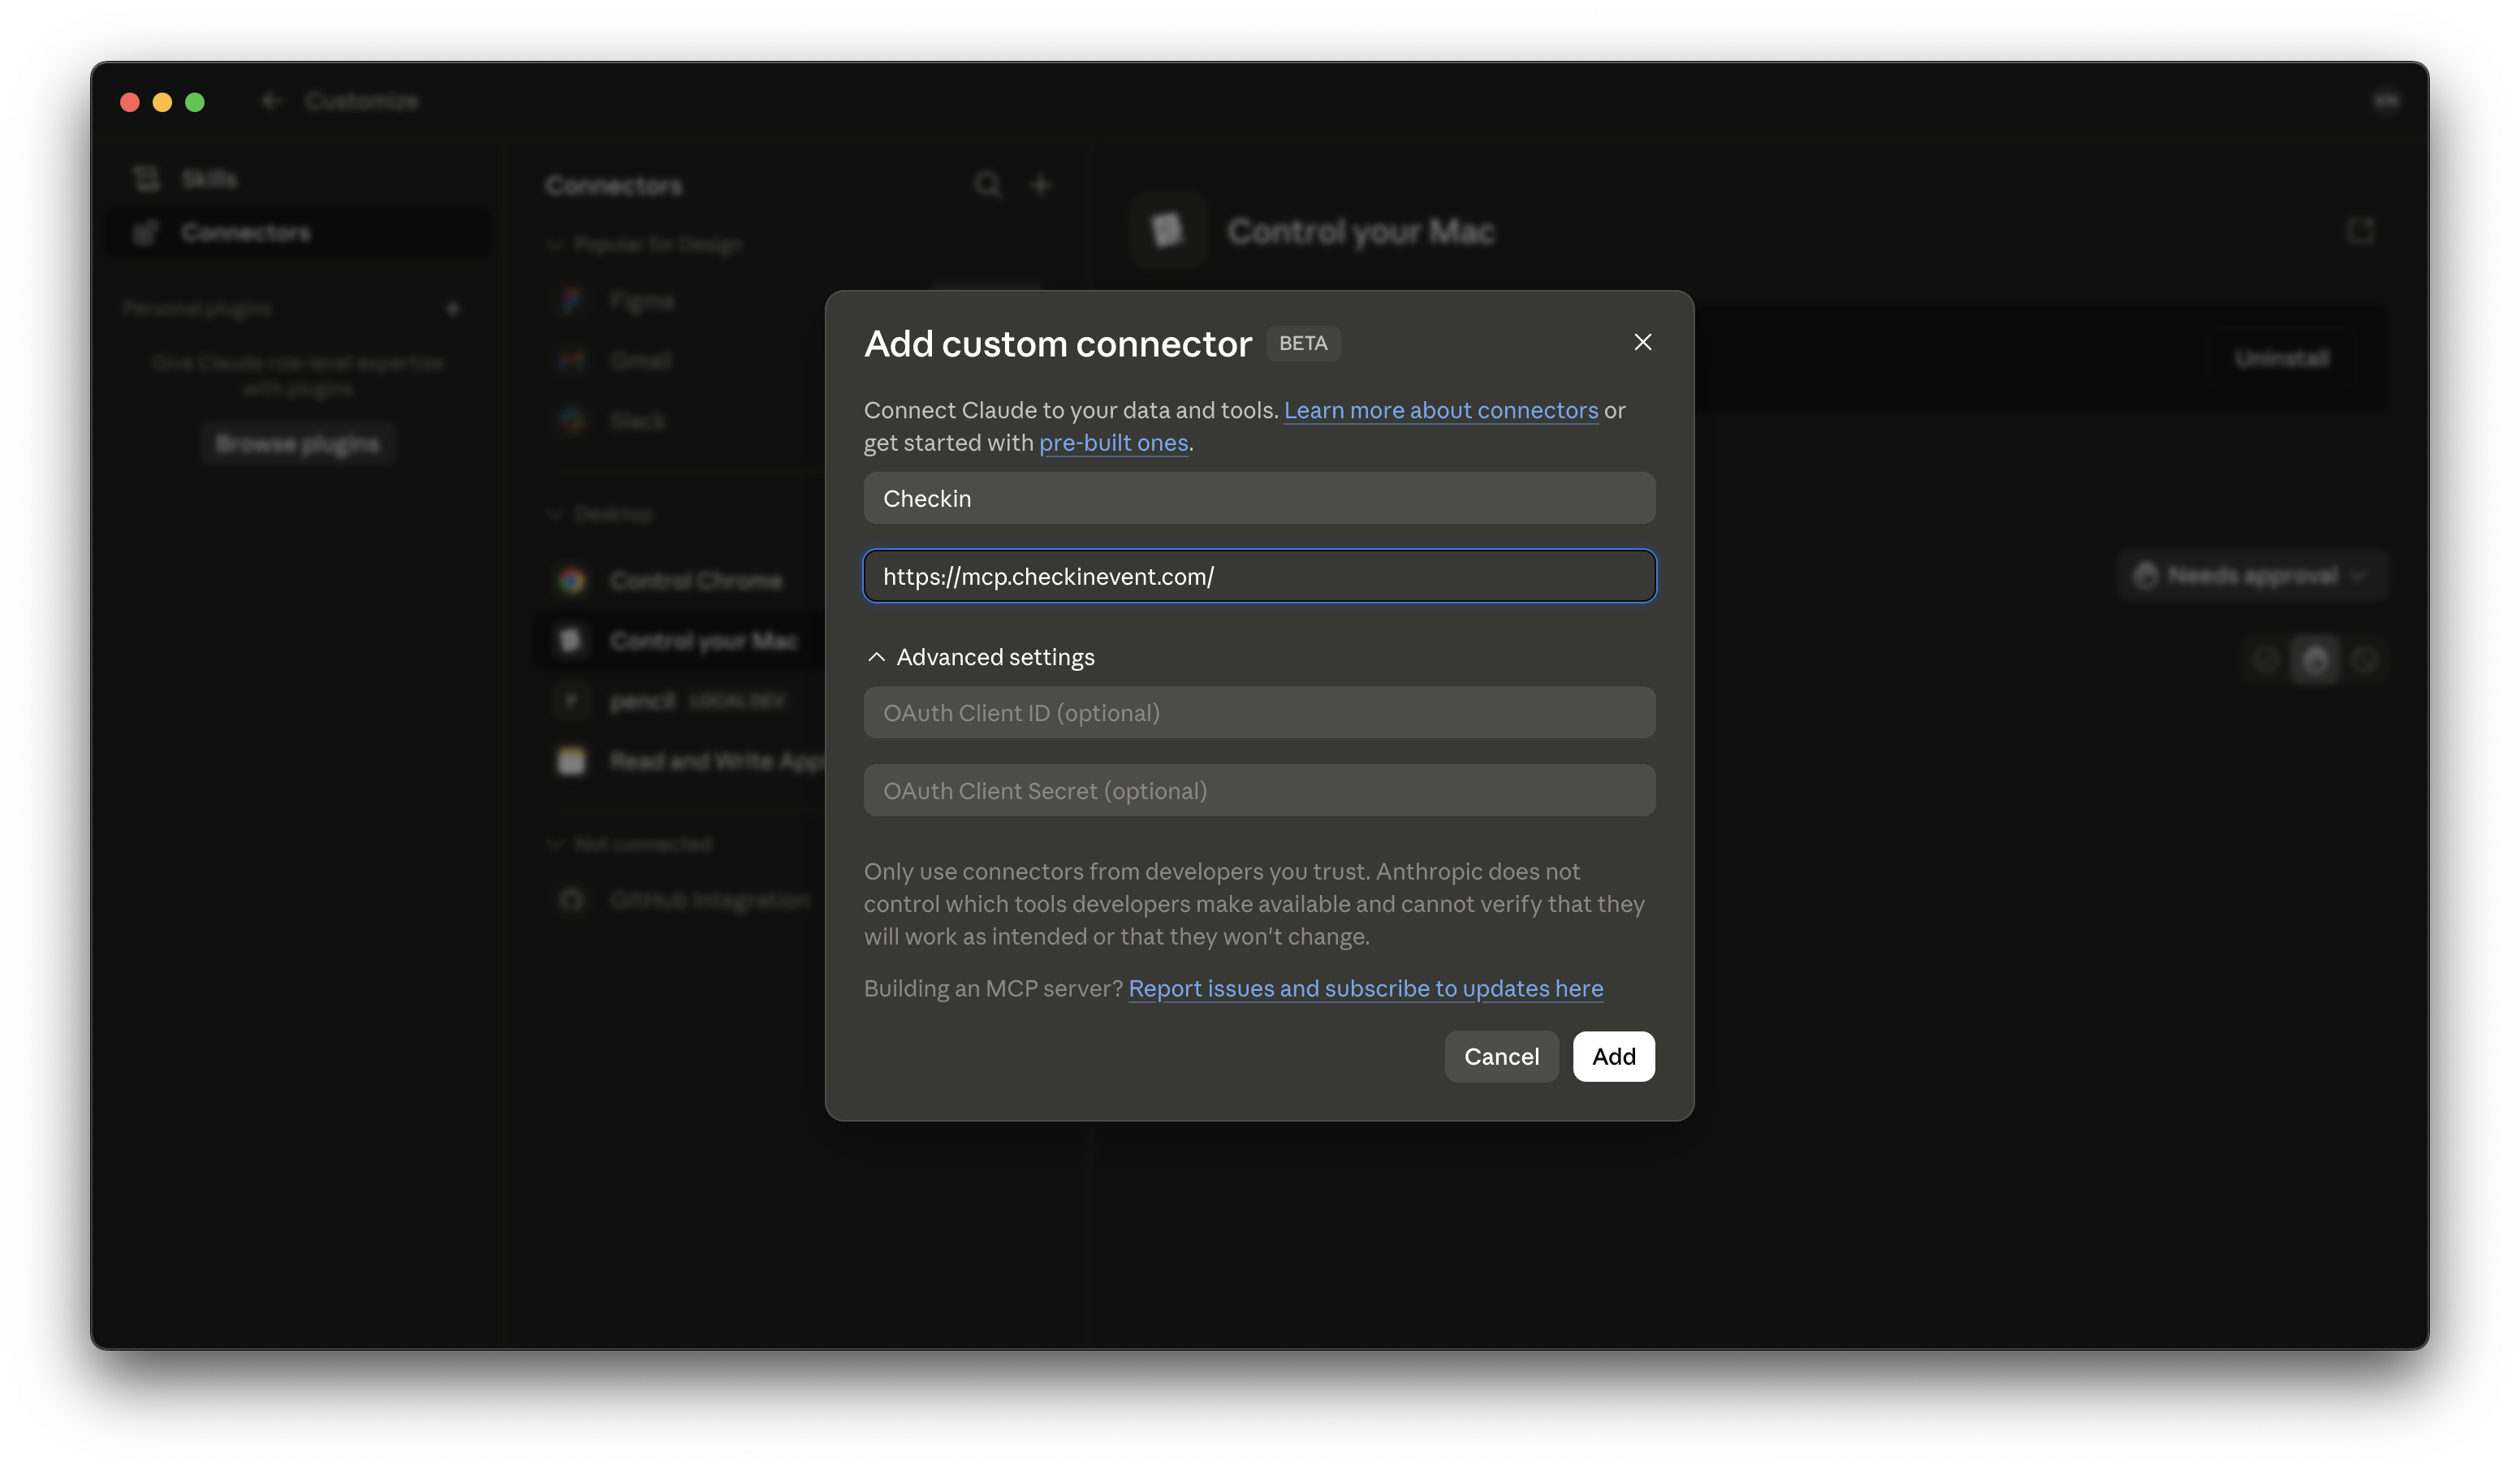Click the connector name field containing Checkin
The width and height of the screenshot is (2520, 1470).
(1259, 499)
